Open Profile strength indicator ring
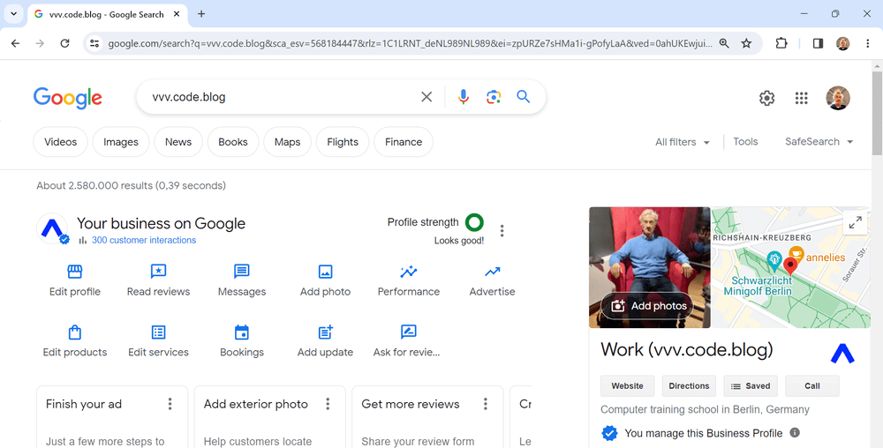 [474, 222]
